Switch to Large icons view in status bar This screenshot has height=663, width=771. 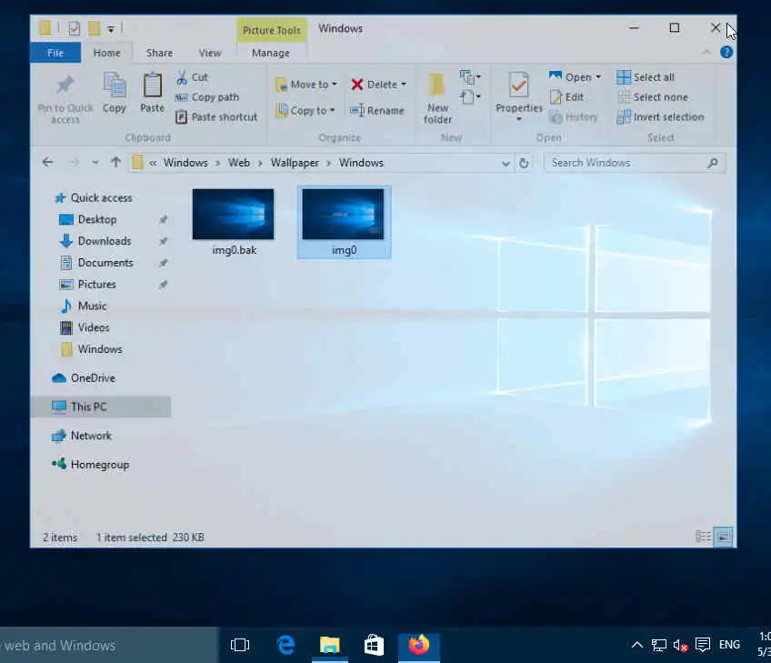[724, 537]
